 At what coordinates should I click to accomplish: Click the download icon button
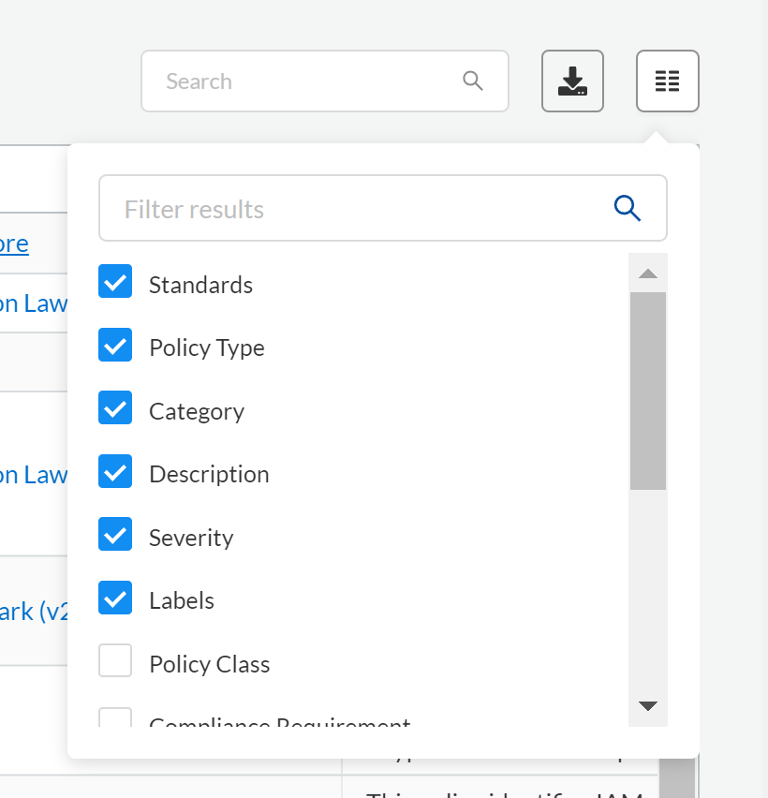pos(572,81)
